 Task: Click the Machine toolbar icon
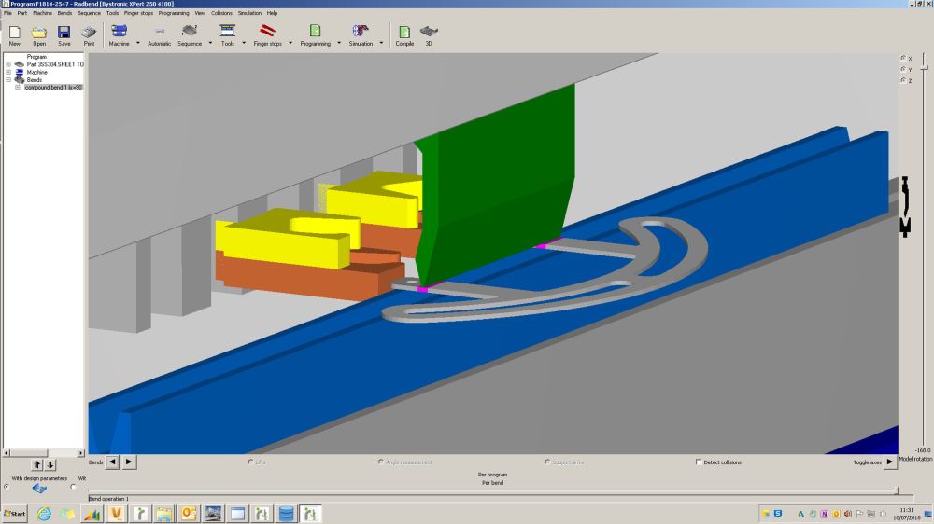click(x=119, y=33)
